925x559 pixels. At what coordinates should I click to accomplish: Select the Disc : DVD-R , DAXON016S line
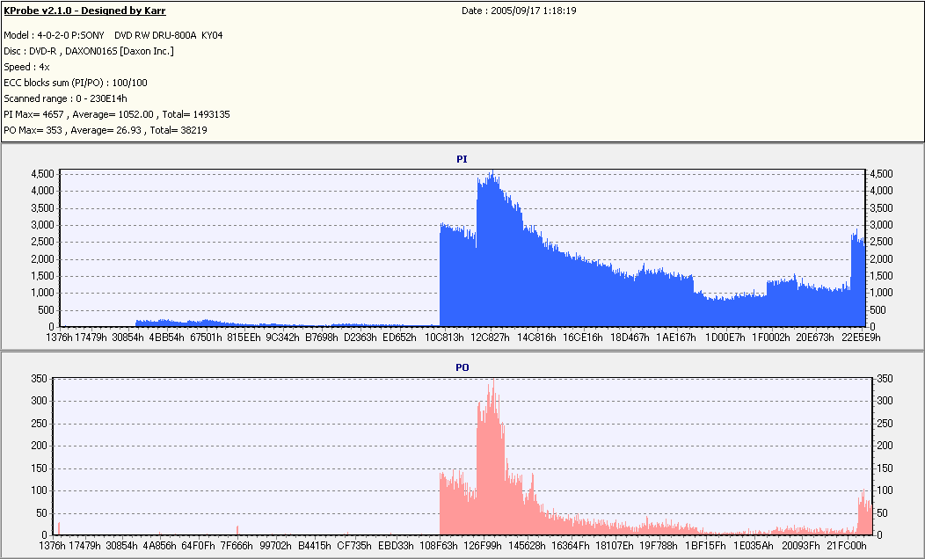click(x=89, y=51)
